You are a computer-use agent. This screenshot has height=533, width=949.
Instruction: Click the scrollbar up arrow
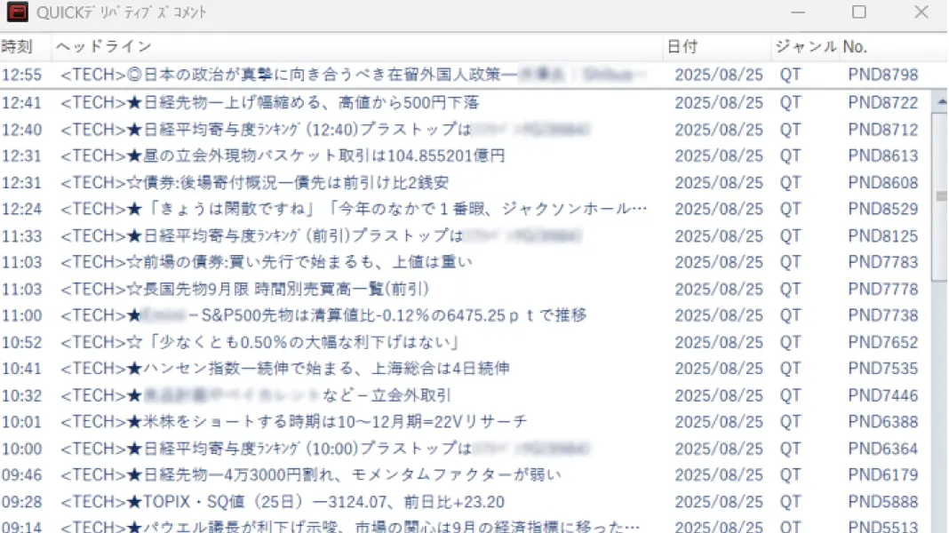(941, 101)
